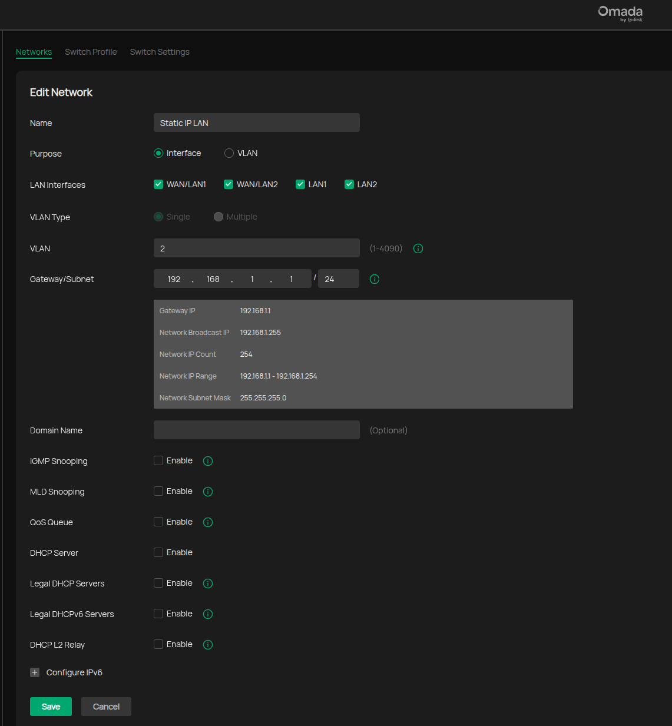Uncheck the LAN2 interface checkbox
Image resolution: width=672 pixels, height=726 pixels.
(349, 184)
